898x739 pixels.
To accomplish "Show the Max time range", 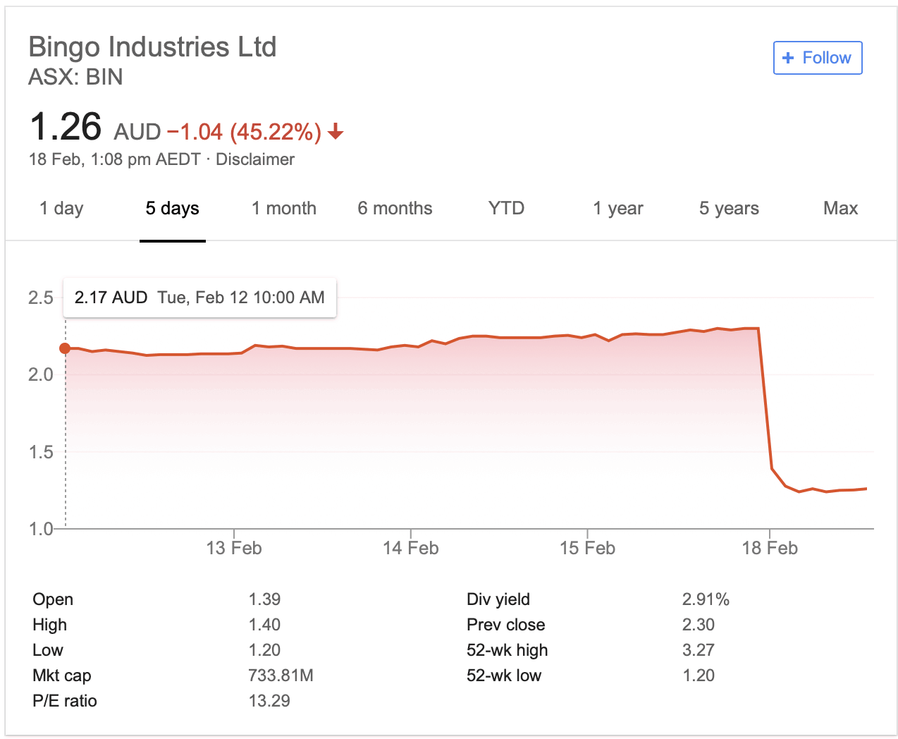I will (840, 209).
